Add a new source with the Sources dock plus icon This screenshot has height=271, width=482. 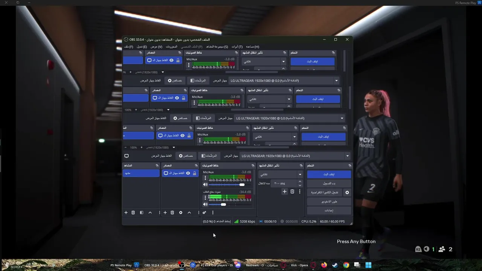[165, 213]
